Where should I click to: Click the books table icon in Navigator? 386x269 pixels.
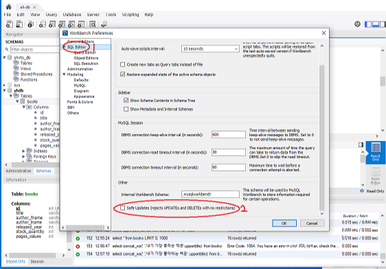[x=23, y=102]
